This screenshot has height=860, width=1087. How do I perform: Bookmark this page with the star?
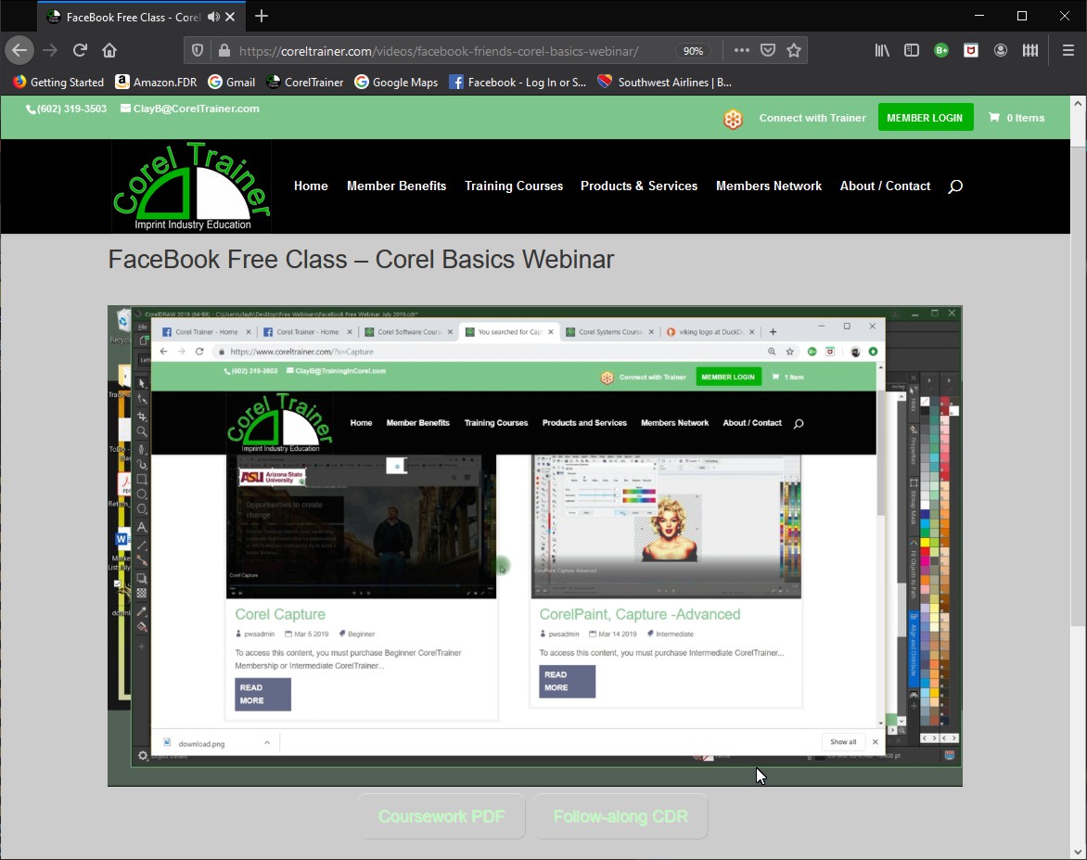(794, 50)
